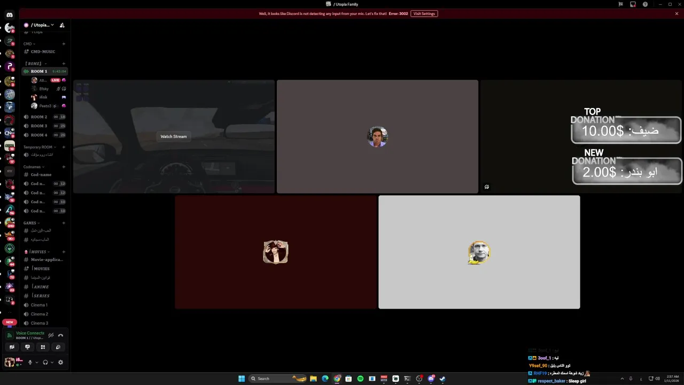
Task: Click the NEW unread mentions pill
Action: point(10,322)
